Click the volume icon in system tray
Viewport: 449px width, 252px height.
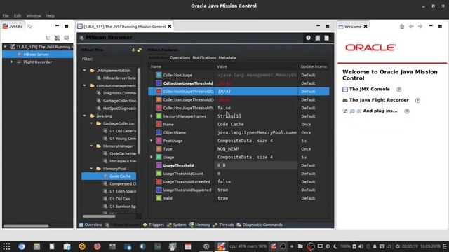[x=361, y=246]
